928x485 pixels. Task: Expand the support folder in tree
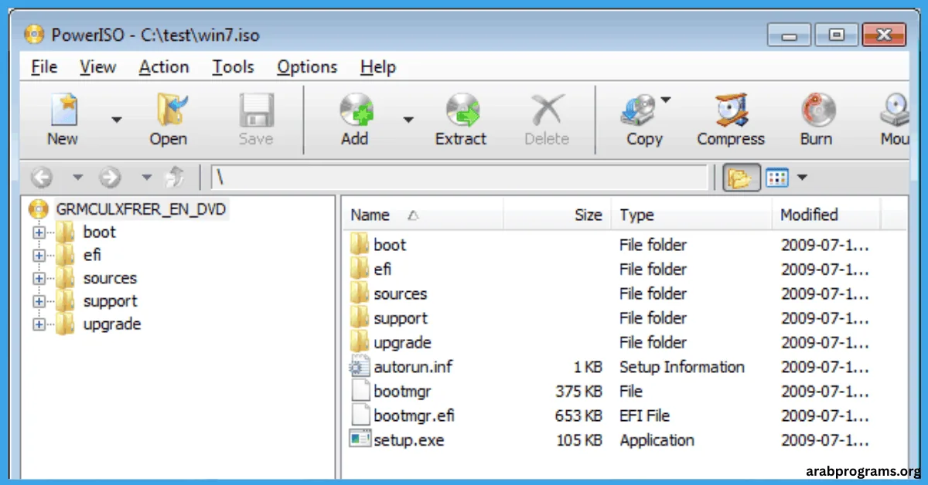click(39, 301)
